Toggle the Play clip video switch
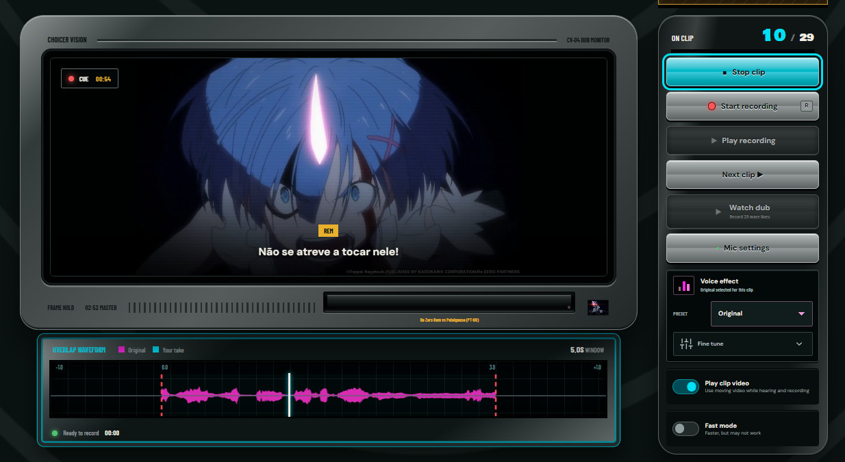Screen dimensions: 845x462 click(685, 387)
